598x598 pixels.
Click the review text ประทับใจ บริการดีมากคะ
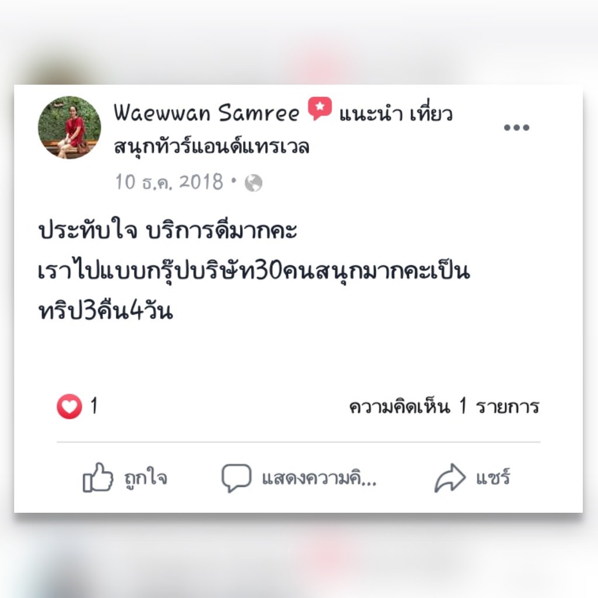click(x=168, y=230)
